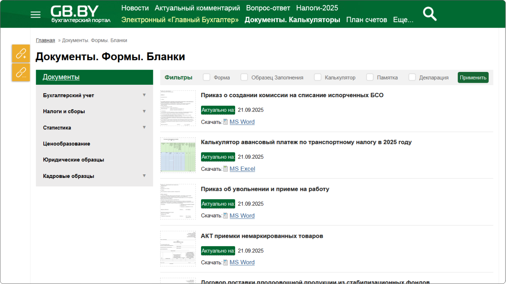Tick the Калькулятор filter checkbox
Viewport: 506px width, 284px height.
pos(318,77)
